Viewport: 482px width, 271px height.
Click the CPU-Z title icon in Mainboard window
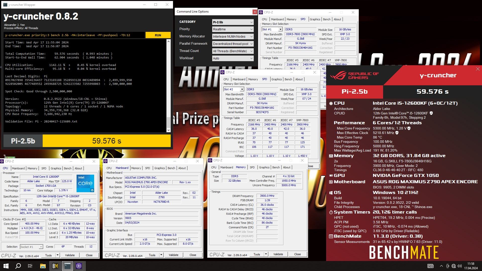(x=106, y=161)
